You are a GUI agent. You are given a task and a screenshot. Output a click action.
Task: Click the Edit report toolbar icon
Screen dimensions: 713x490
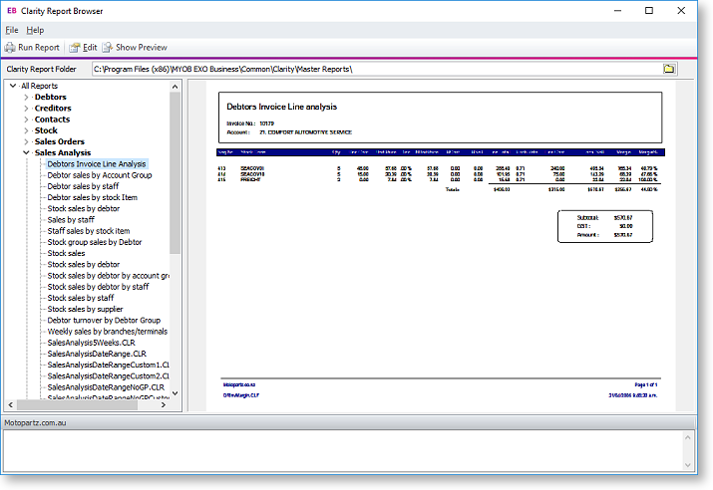[x=75, y=47]
